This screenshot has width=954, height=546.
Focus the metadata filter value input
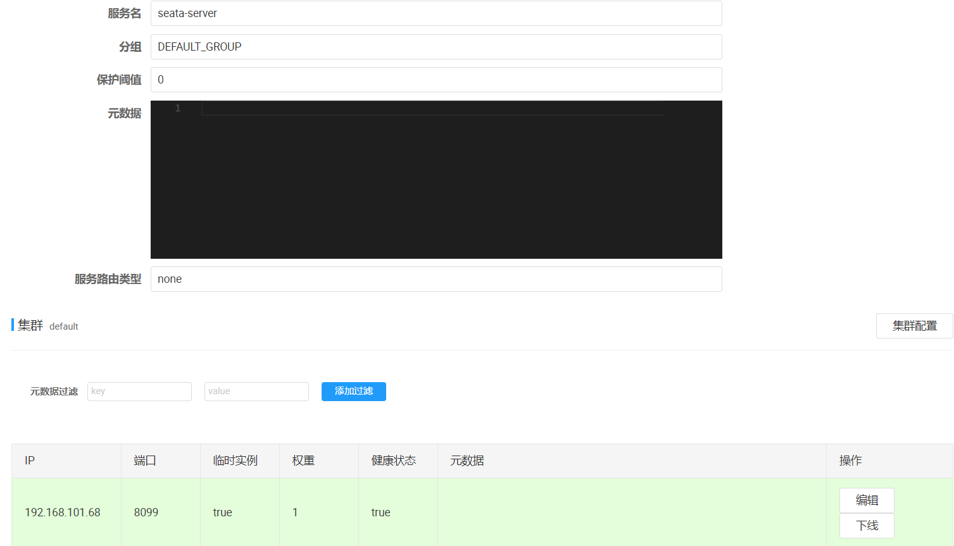tap(256, 392)
